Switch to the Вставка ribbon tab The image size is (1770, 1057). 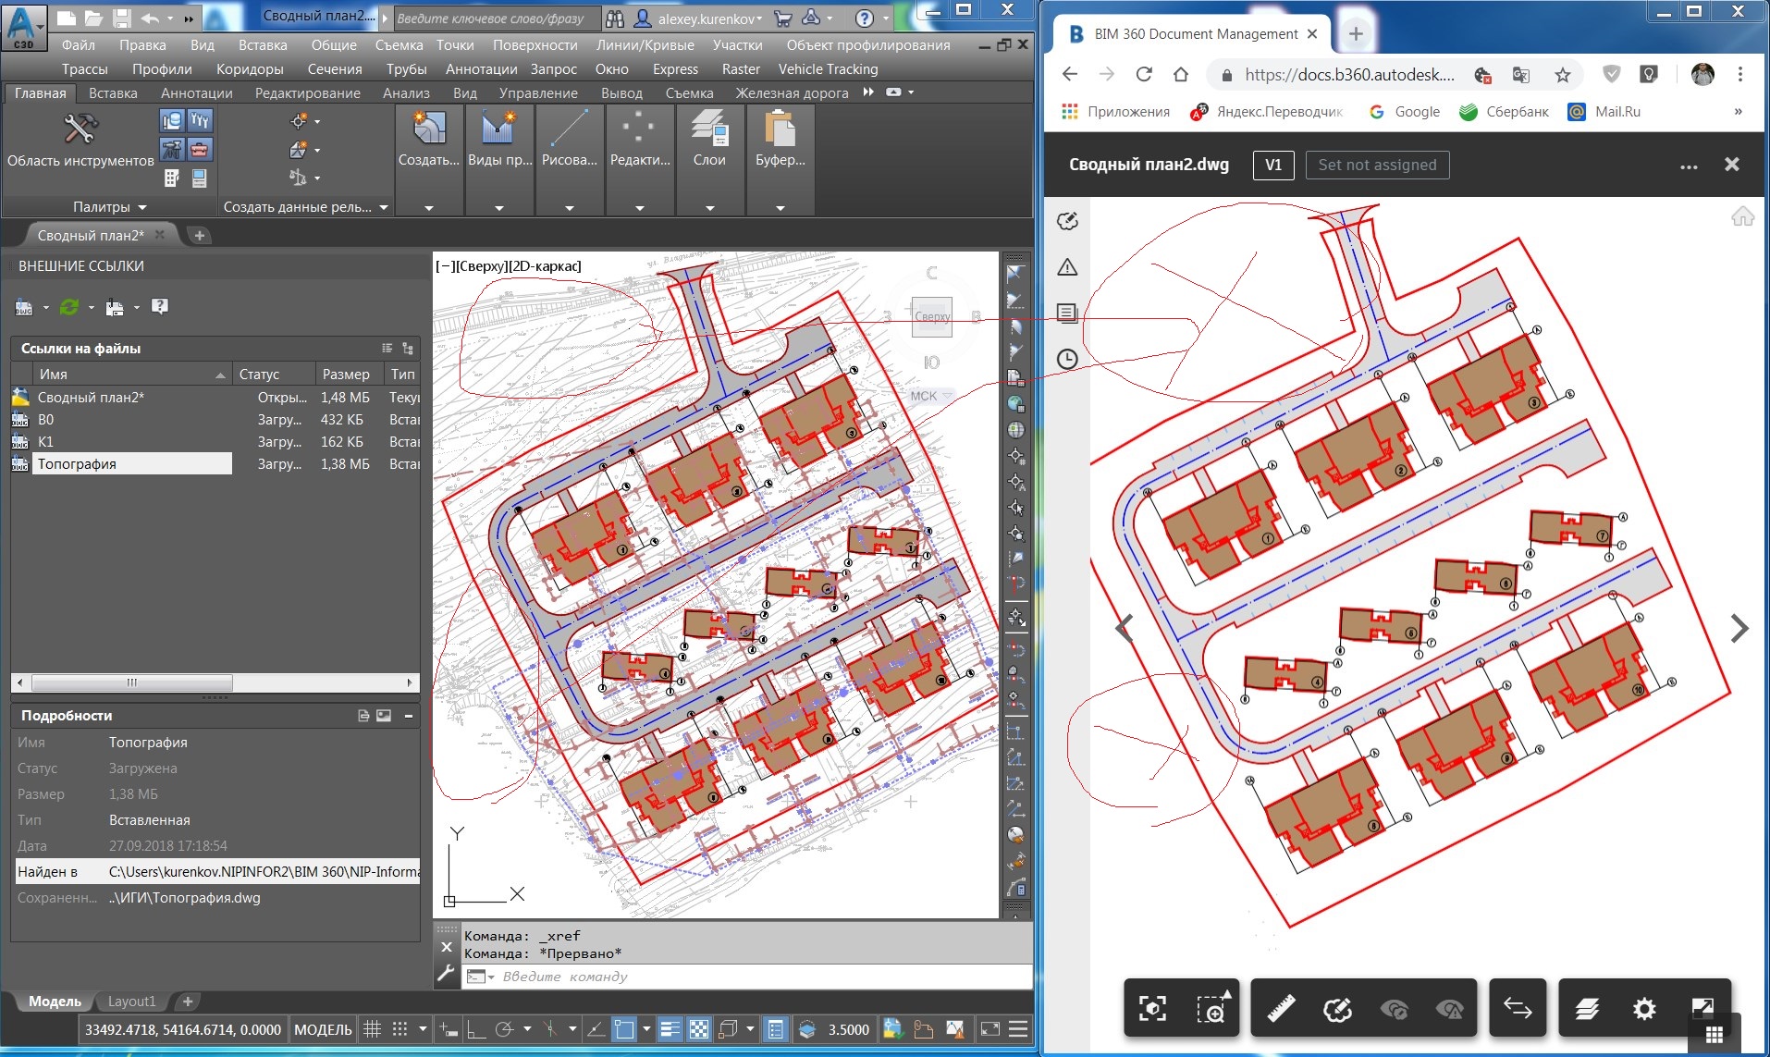tap(112, 92)
